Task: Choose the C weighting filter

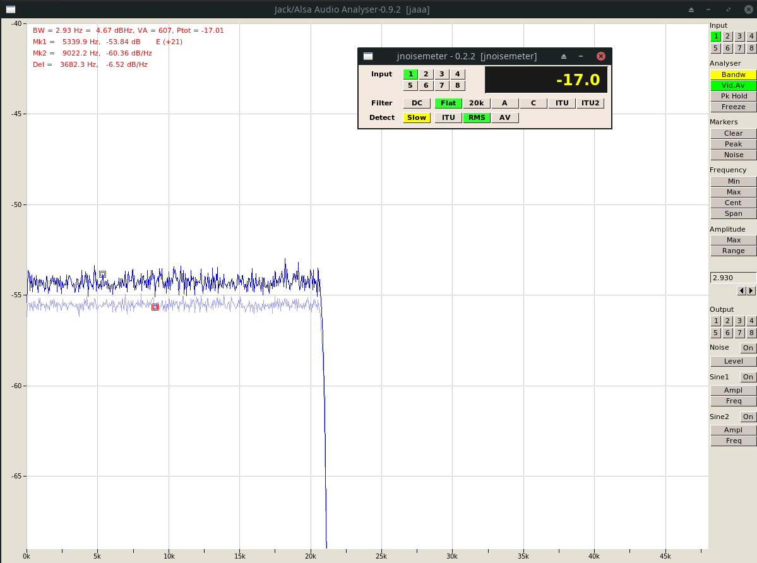Action: coord(533,104)
